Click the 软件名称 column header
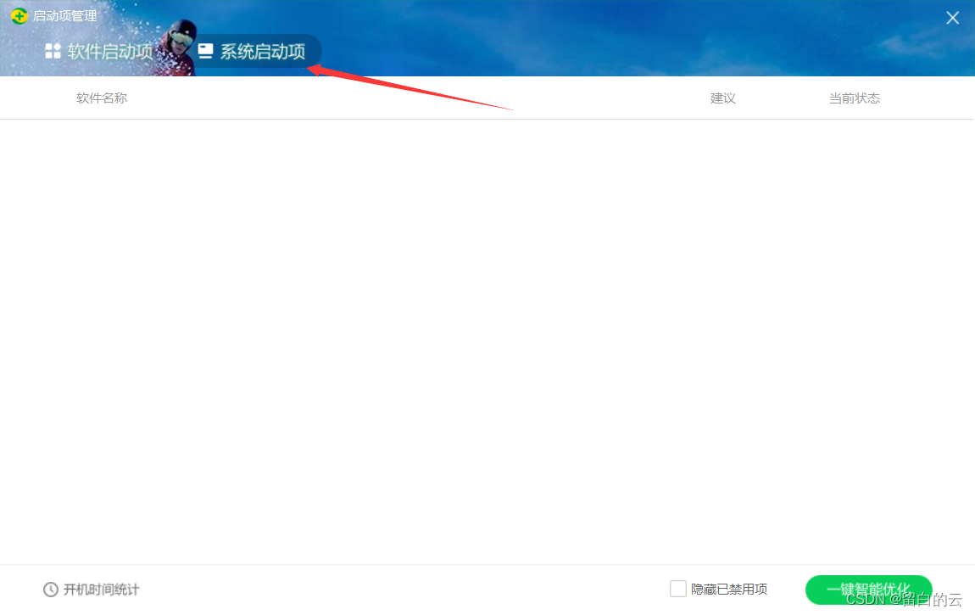 tap(102, 98)
